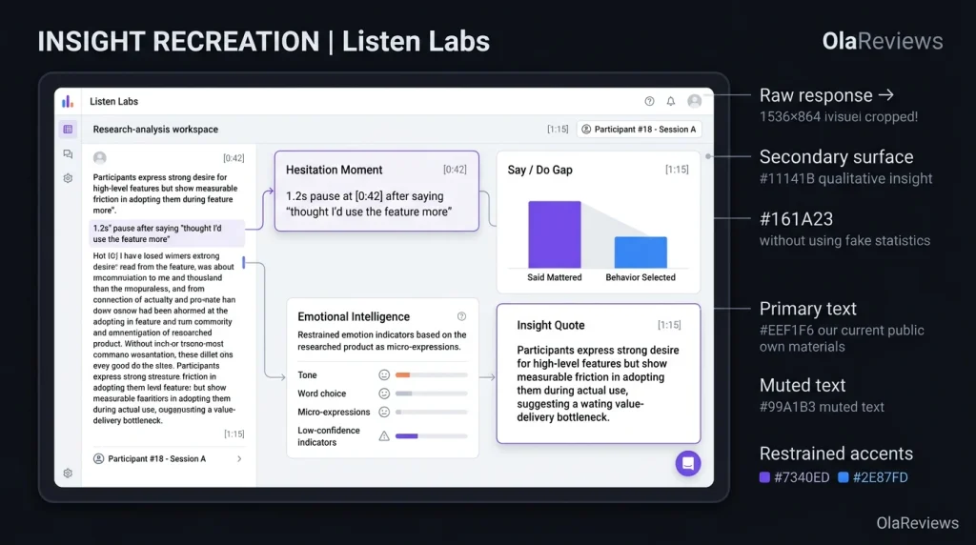Open the conversations chat icon in sidebar
The image size is (976, 545).
point(68,153)
